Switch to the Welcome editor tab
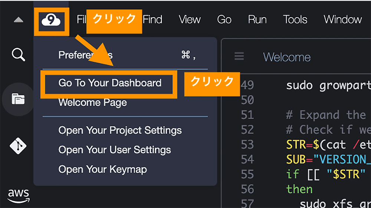 click(x=287, y=57)
